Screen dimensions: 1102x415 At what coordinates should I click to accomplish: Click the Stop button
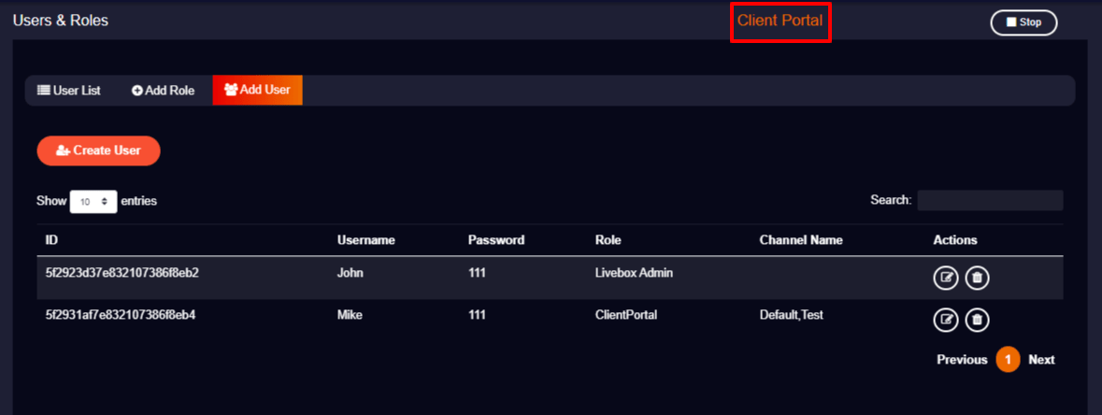pos(1024,22)
